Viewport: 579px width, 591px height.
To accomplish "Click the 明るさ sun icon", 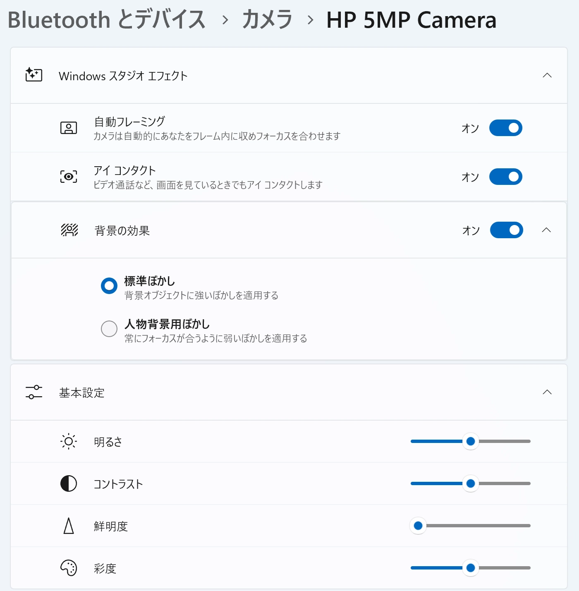I will pyautogui.click(x=69, y=441).
